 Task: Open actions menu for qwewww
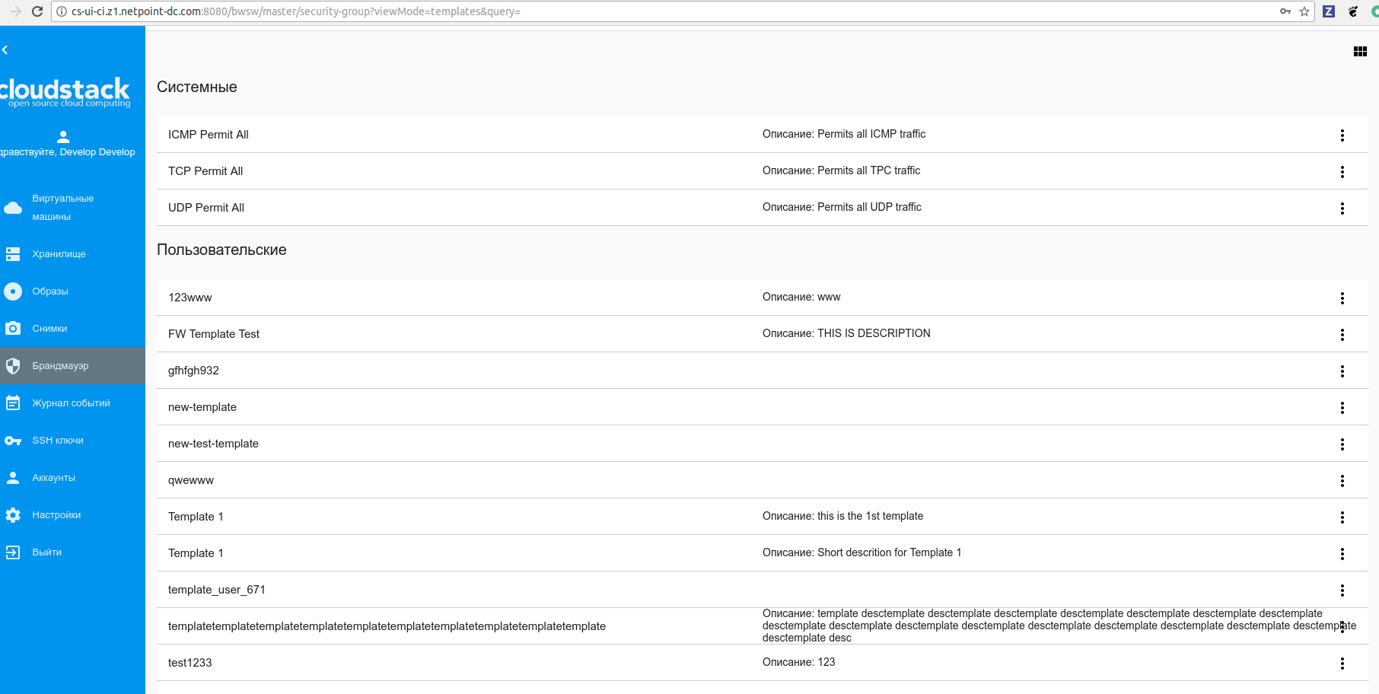tap(1342, 480)
